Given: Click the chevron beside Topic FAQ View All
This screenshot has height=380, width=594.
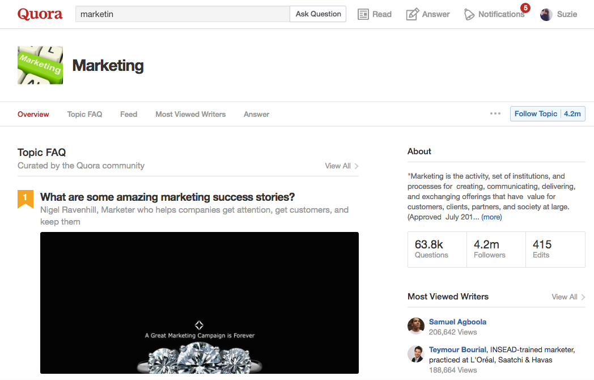Looking at the screenshot, I should coord(356,166).
